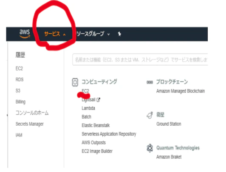The width and height of the screenshot is (226, 172).
Task: Click the ブロックチェーン chain icon
Action: click(150, 82)
